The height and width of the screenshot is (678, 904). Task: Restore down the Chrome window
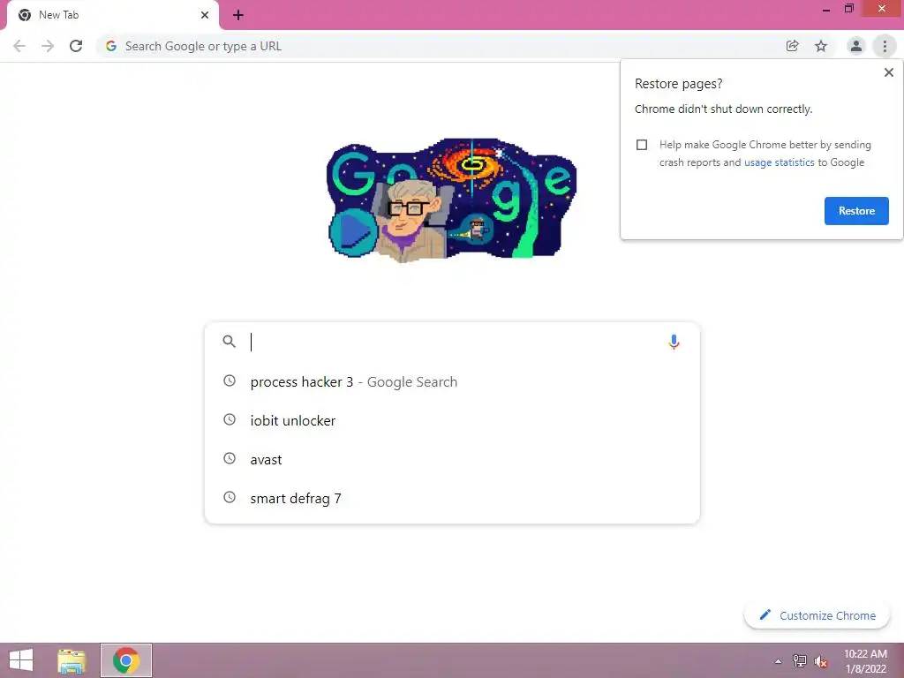pos(849,9)
